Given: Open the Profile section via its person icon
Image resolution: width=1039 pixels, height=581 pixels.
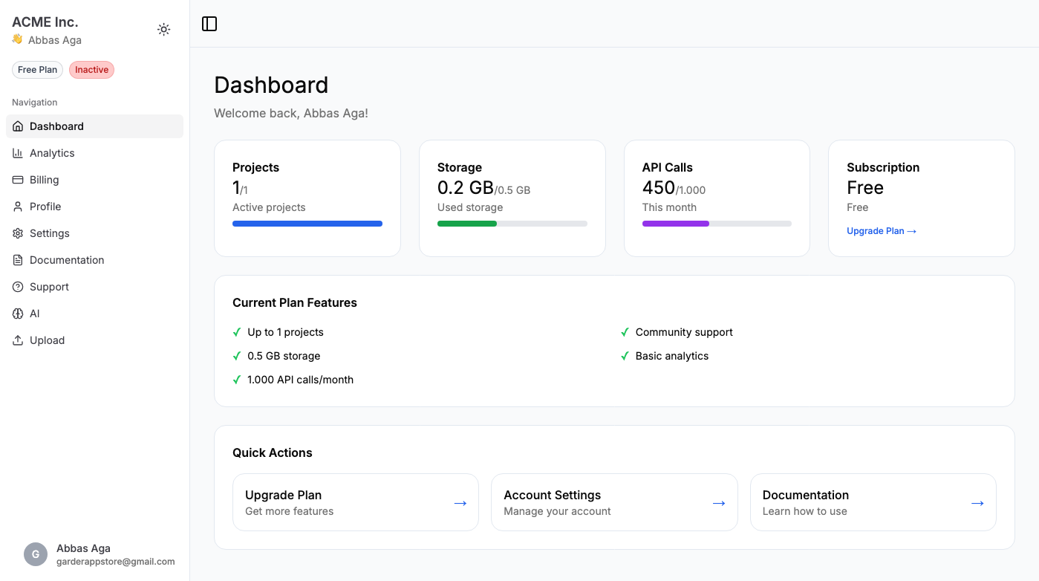Looking at the screenshot, I should point(16,206).
